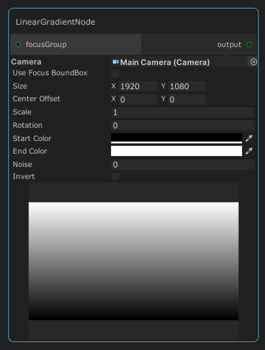Click the Invert property label

tap(24, 177)
